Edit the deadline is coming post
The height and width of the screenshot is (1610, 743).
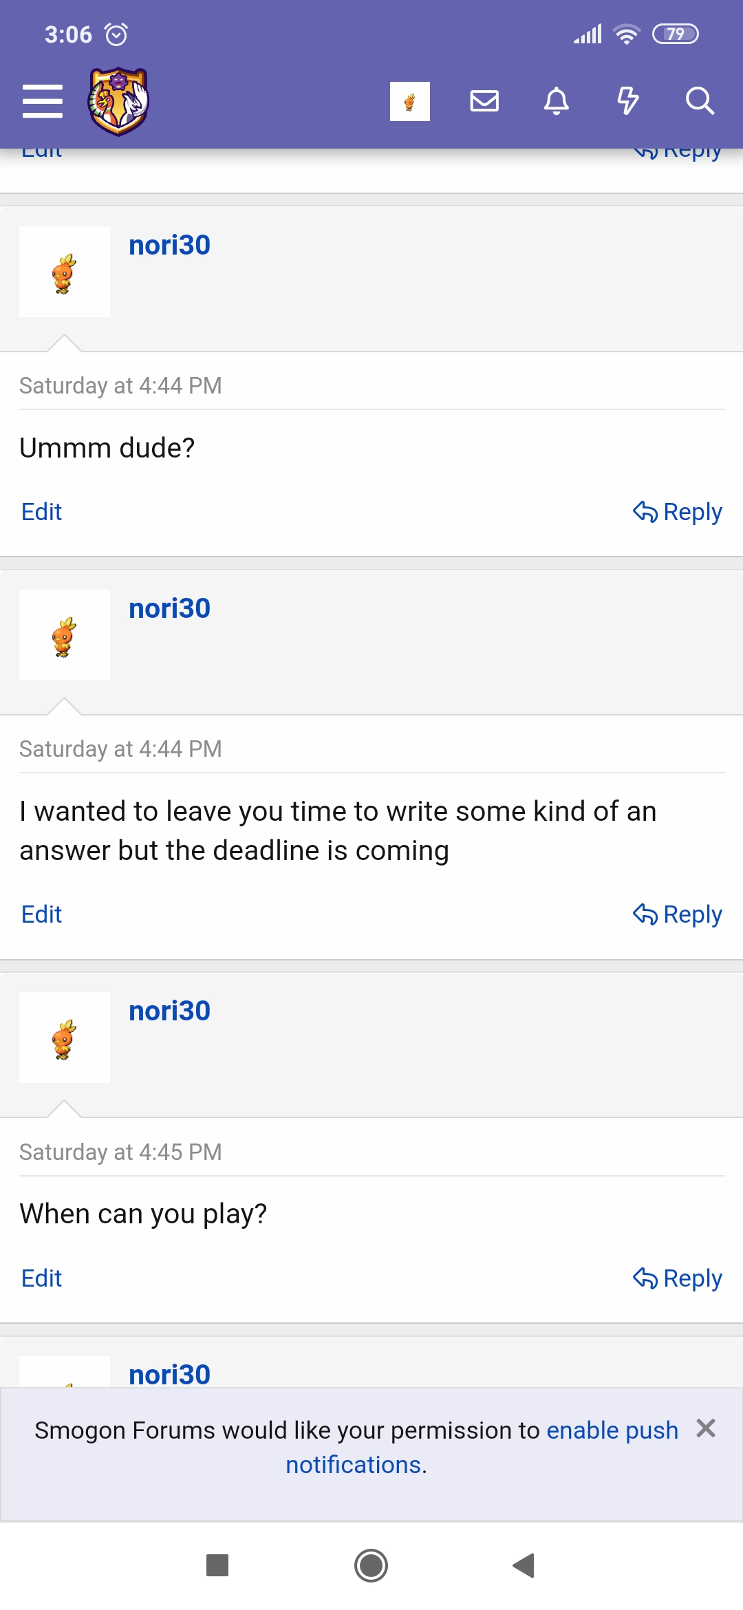(41, 914)
